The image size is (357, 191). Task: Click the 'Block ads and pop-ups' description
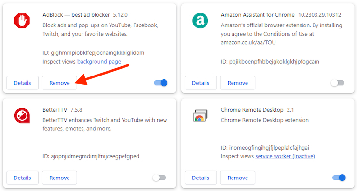pos(100,29)
